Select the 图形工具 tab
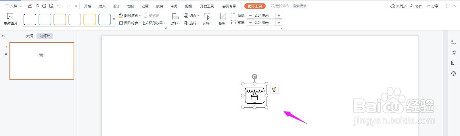The image size is (460, 136). pyautogui.click(x=255, y=6)
